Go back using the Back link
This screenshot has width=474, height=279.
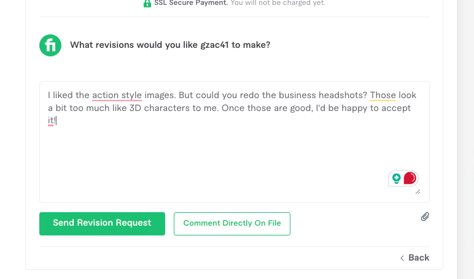pos(418,258)
